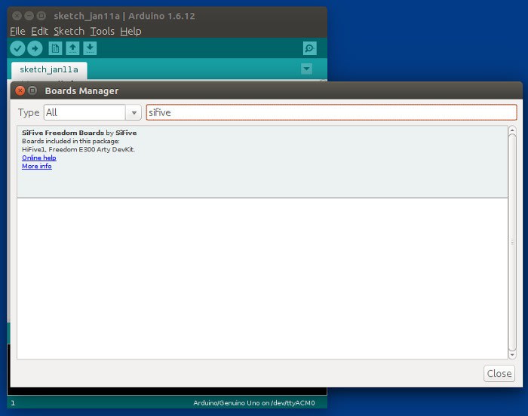Open a sketch using the up-arrow Open icon
The image size is (528, 416).
[x=72, y=48]
